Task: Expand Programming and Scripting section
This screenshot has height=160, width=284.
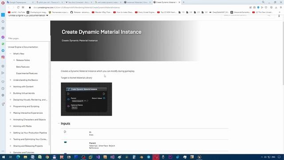Action: pyautogui.click(x=10, y=106)
